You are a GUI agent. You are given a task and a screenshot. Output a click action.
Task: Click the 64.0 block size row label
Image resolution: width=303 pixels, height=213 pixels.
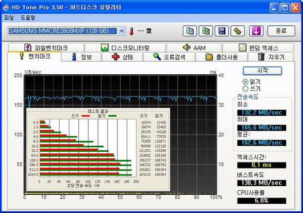pyautogui.click(x=35, y=156)
